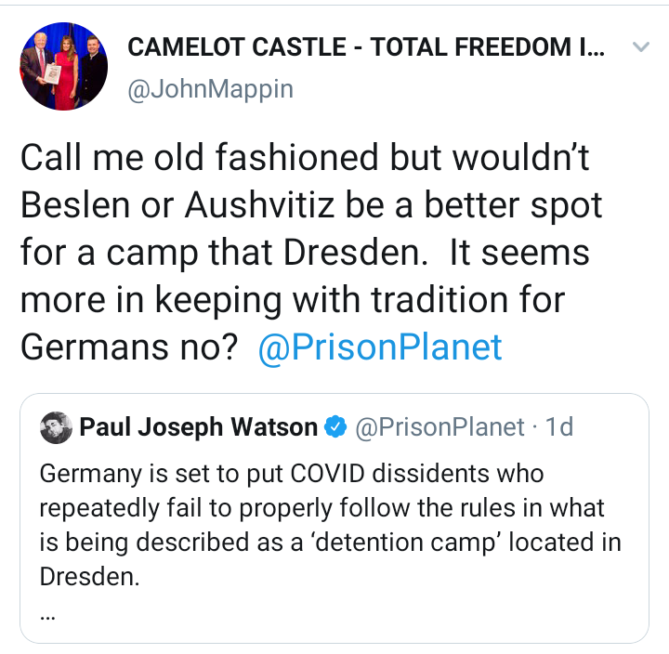The image size is (669, 654).
Task: Click the 'Germany is set to put COVID' line
Action: [x=292, y=475]
